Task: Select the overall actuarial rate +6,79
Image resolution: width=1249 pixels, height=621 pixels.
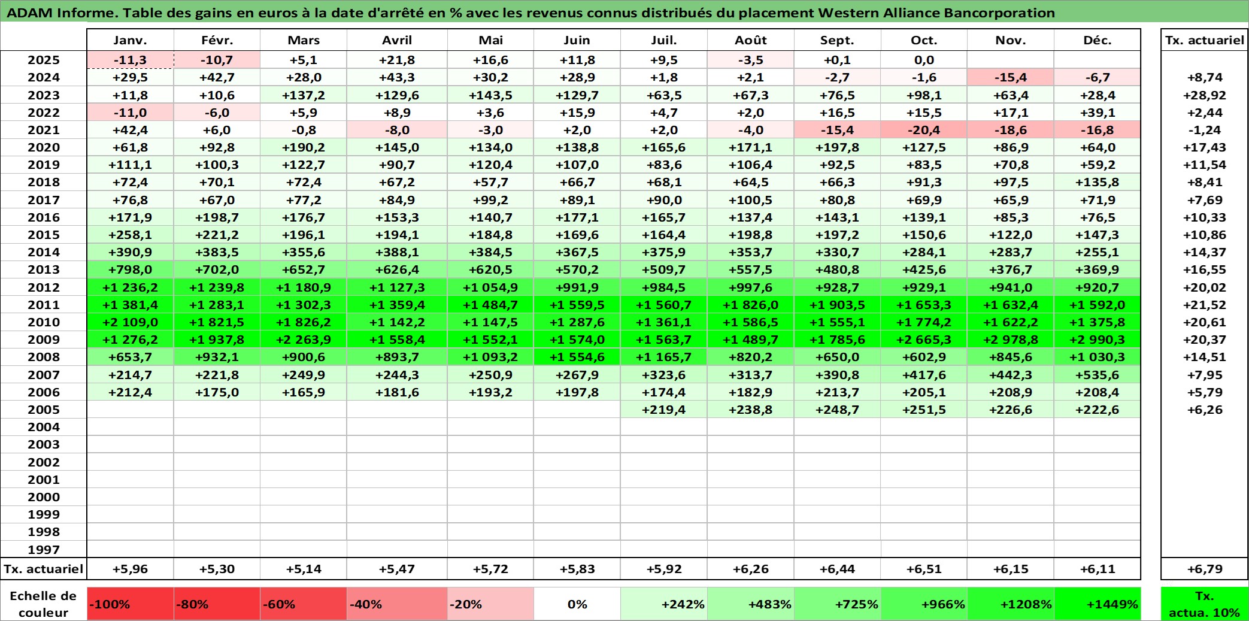Action: (1204, 569)
